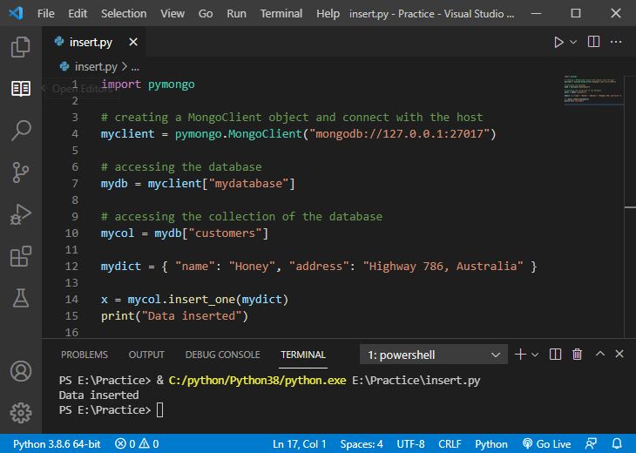This screenshot has width=636, height=453.
Task: Switch to the OUTPUT panel tab
Action: pos(146,355)
